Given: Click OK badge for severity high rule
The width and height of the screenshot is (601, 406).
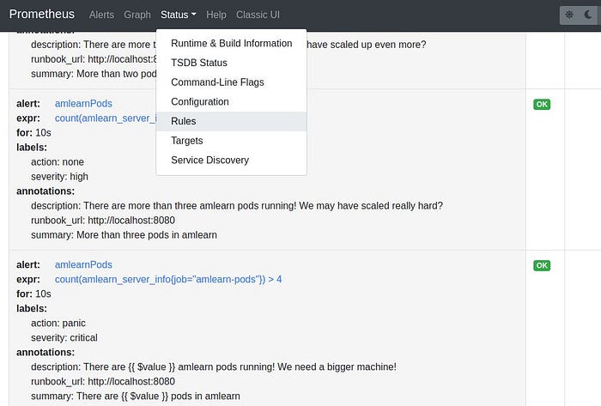Looking at the screenshot, I should [542, 104].
